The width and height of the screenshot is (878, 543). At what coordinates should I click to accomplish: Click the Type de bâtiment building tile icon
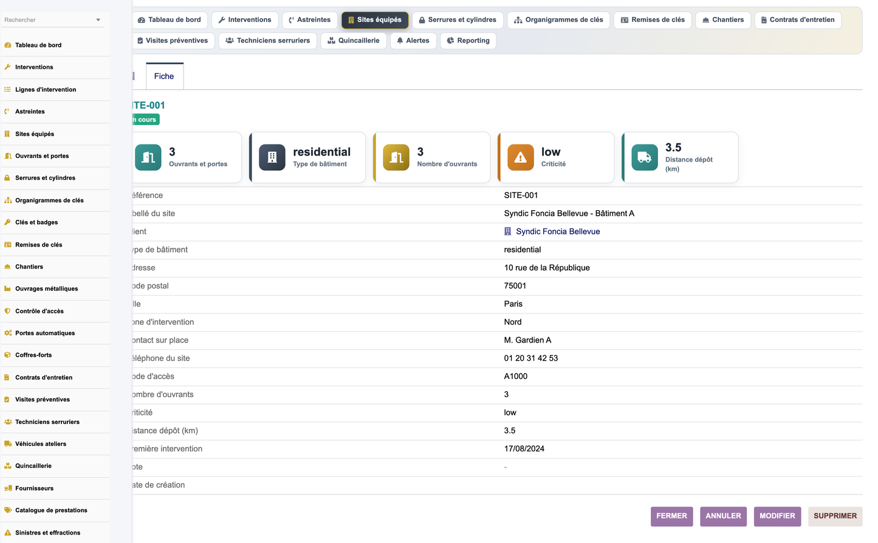[272, 157]
